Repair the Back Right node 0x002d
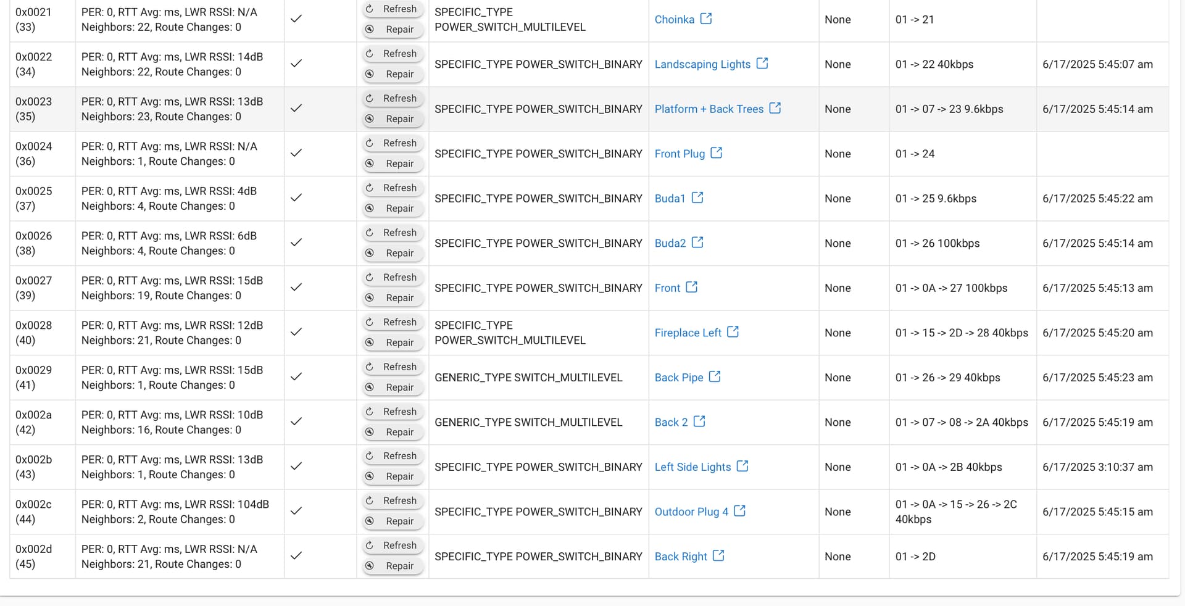 (393, 566)
